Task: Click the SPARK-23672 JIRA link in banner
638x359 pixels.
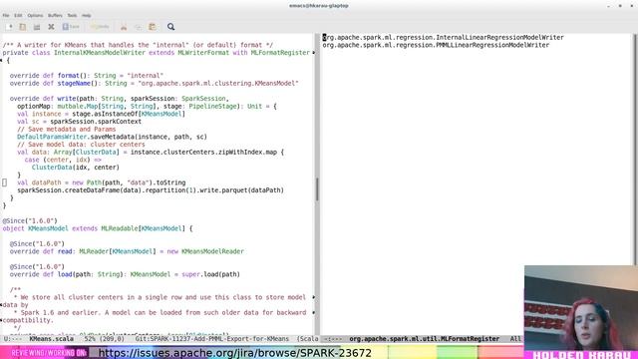Action: point(235,353)
